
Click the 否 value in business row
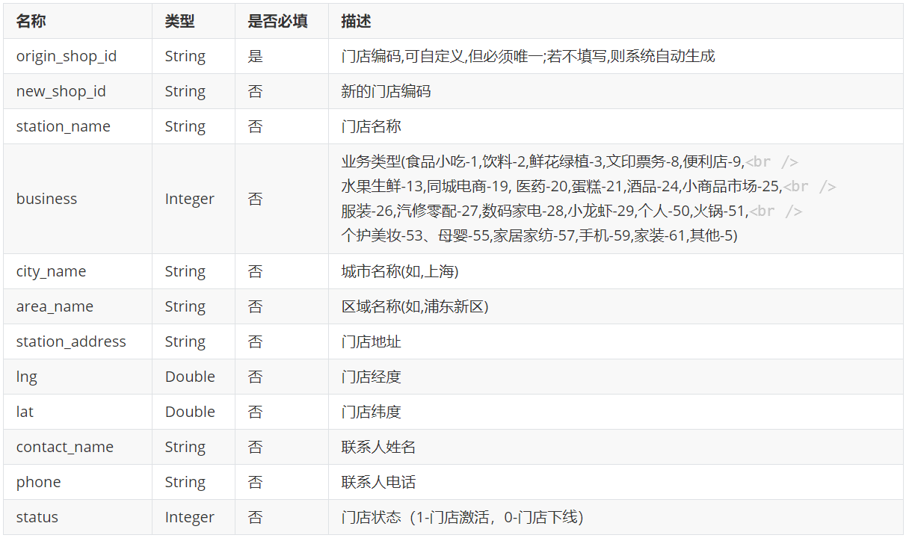(x=256, y=199)
